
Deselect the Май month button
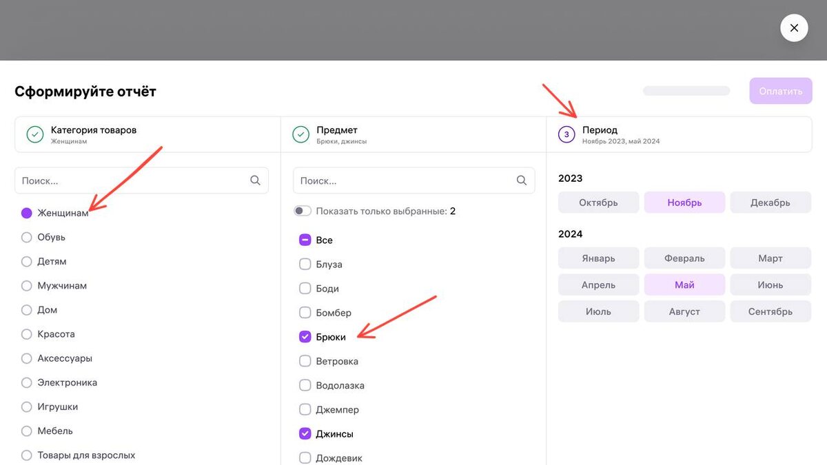684,285
